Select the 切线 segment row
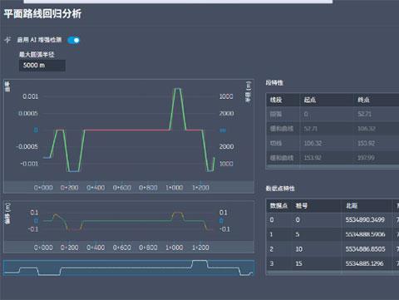Viewport: 399px width, 300px height. [x=332, y=143]
